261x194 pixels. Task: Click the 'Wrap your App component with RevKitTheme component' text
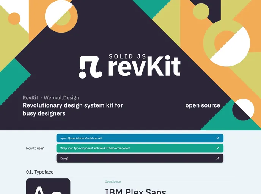click(x=95, y=148)
